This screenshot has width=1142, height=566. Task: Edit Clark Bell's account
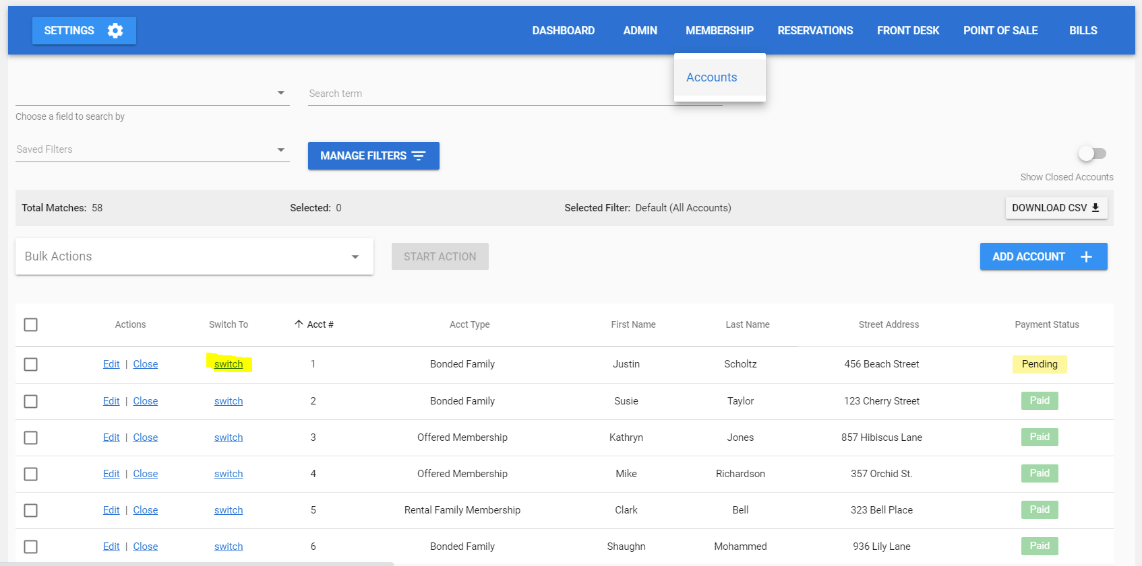click(x=111, y=510)
